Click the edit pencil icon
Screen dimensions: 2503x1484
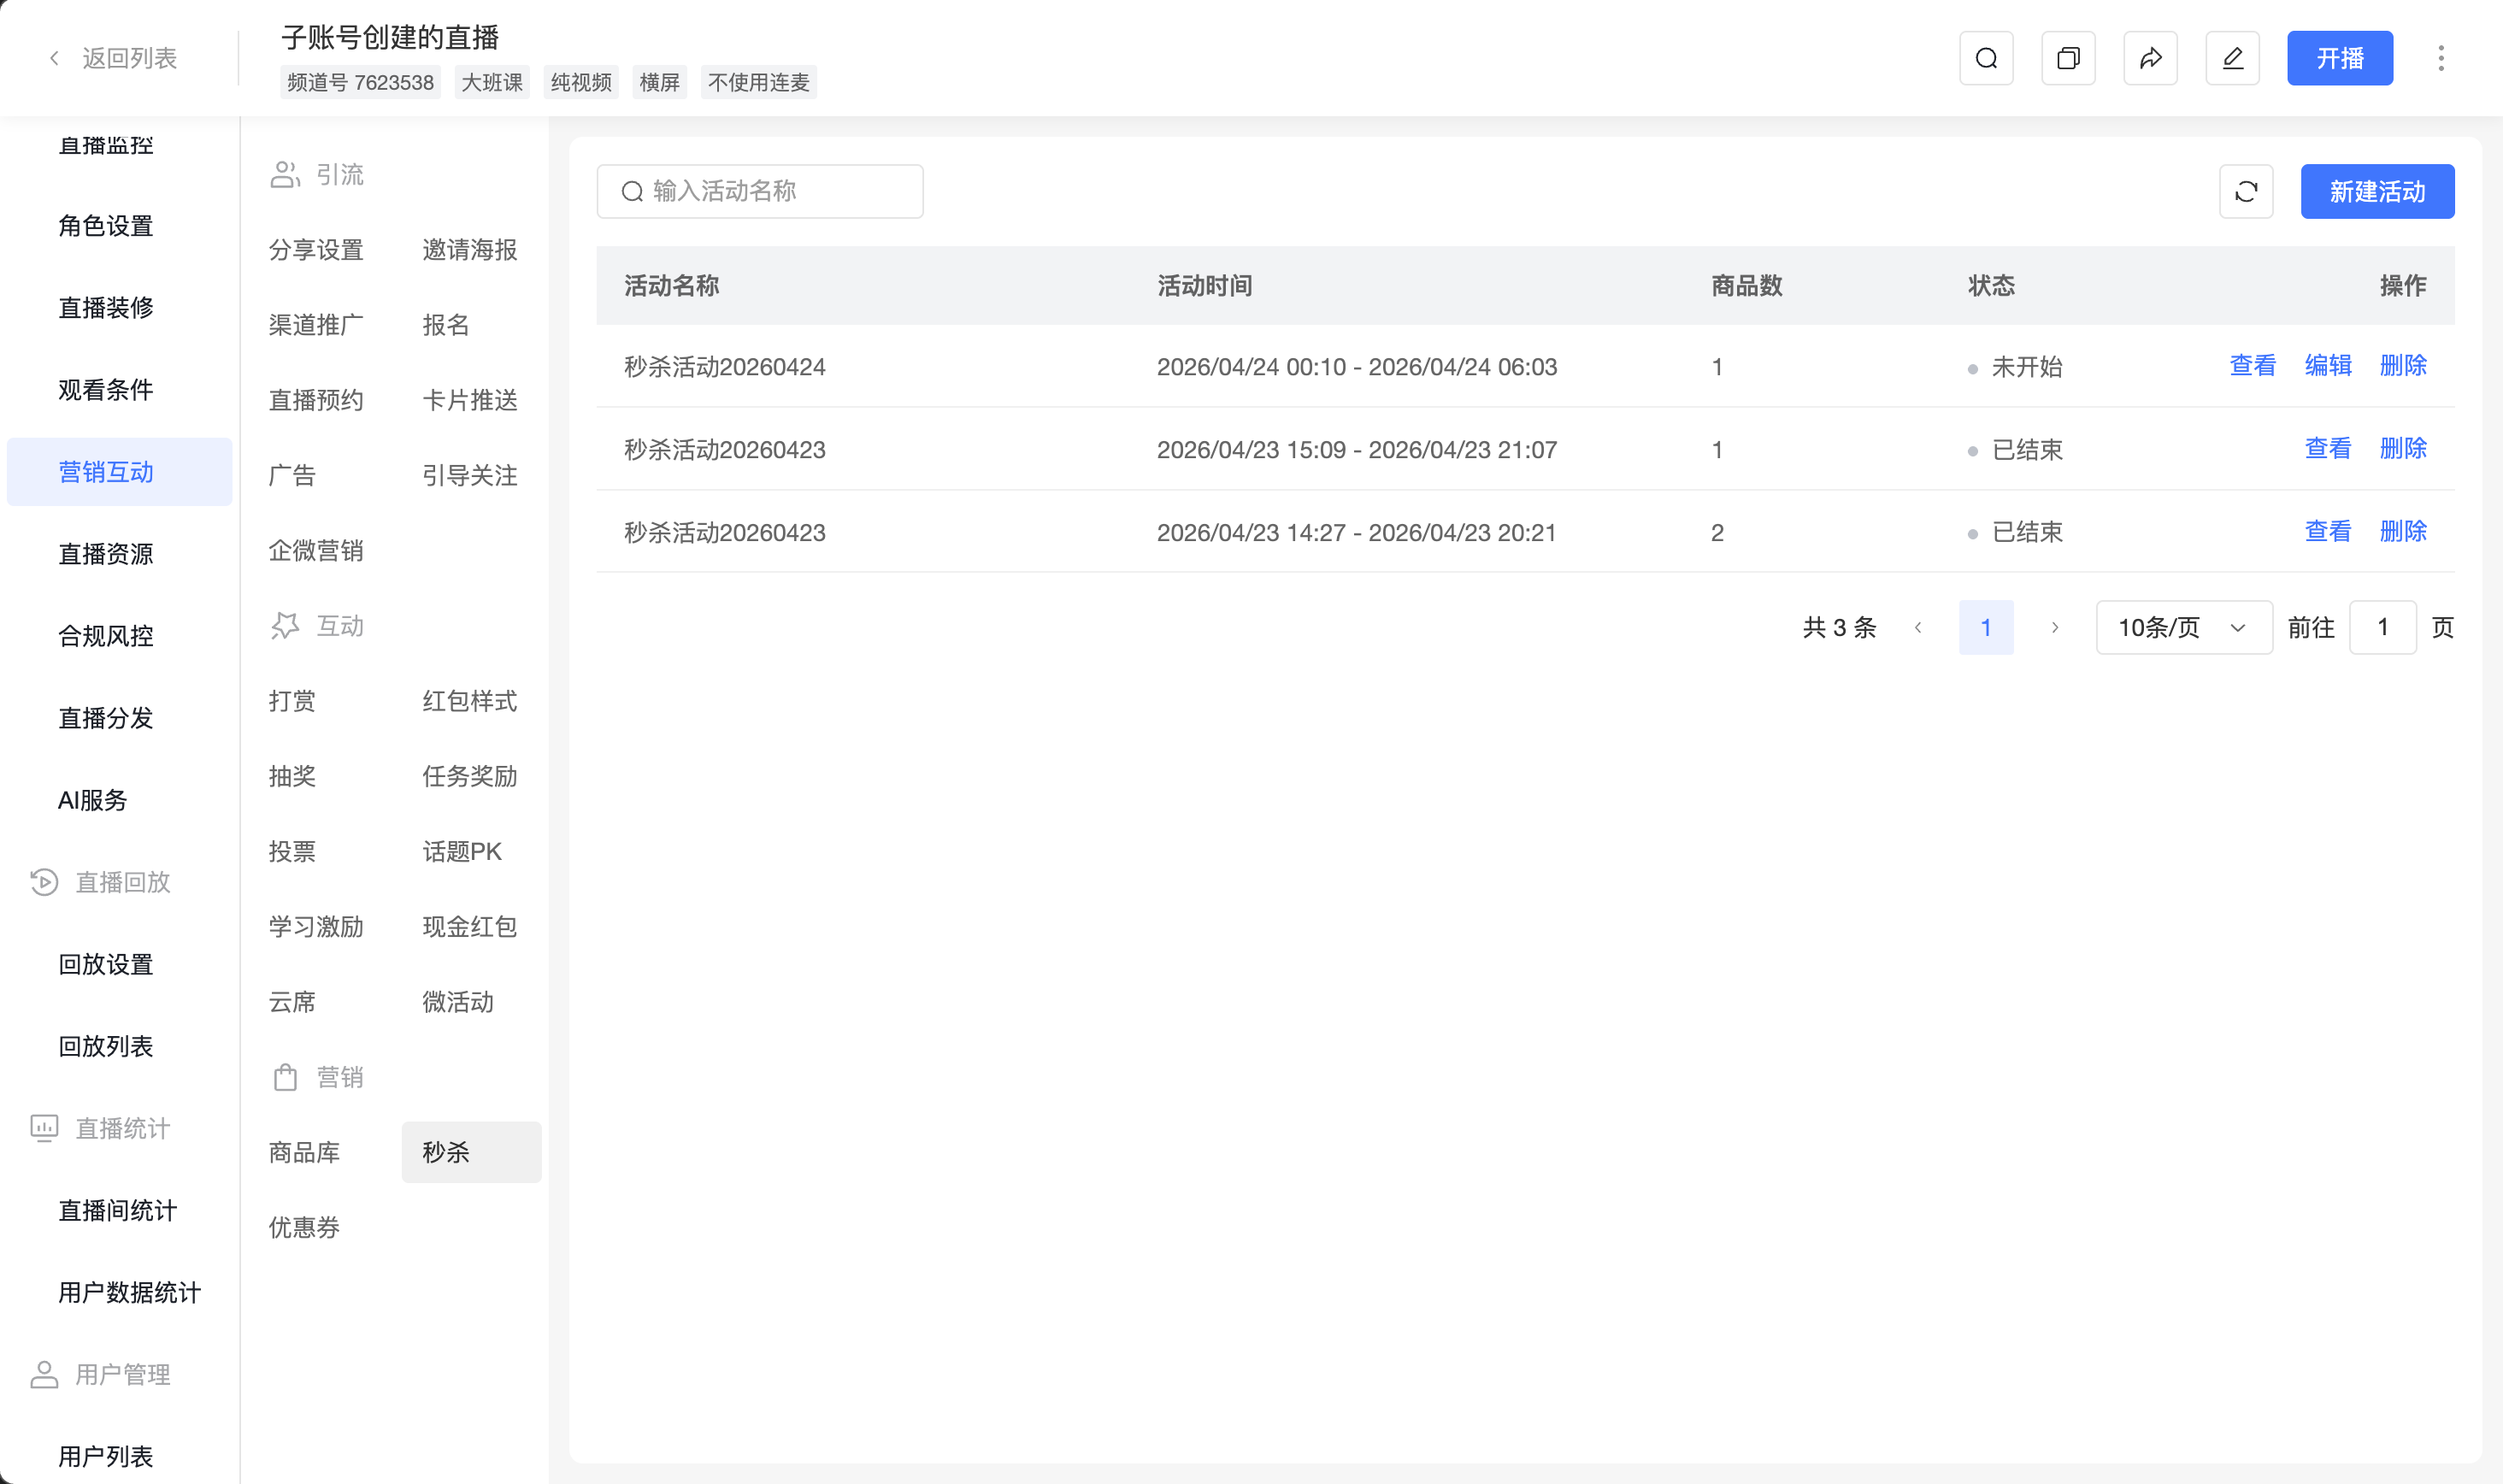[x=2232, y=58]
